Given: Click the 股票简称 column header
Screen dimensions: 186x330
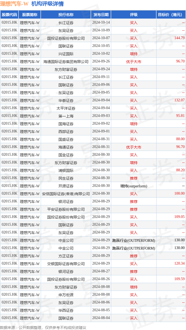Looking at the screenshot, I should (30, 15).
